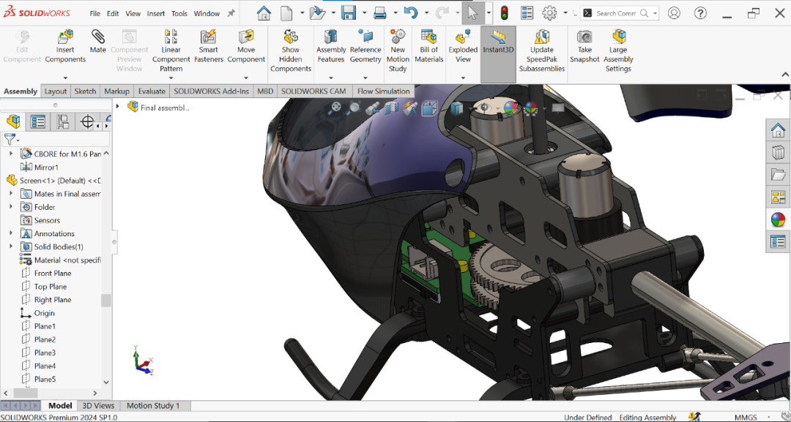Open the Options gear dropdown arrow
Screen dimensions: 791x422
pos(565,13)
